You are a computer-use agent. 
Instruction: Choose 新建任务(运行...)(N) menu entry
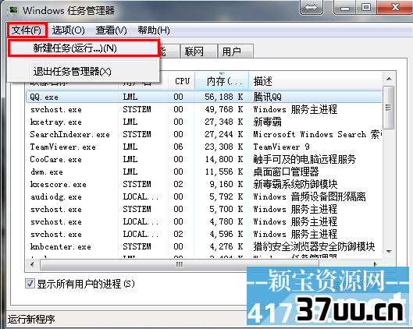[x=84, y=48]
